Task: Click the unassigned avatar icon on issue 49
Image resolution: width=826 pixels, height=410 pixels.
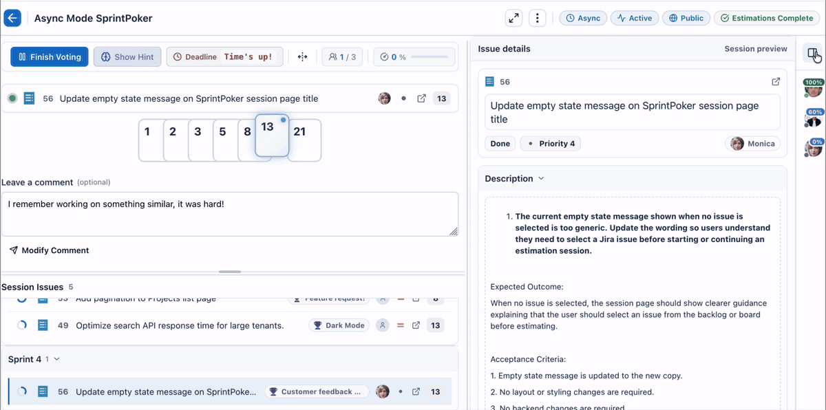Action: coord(383,325)
